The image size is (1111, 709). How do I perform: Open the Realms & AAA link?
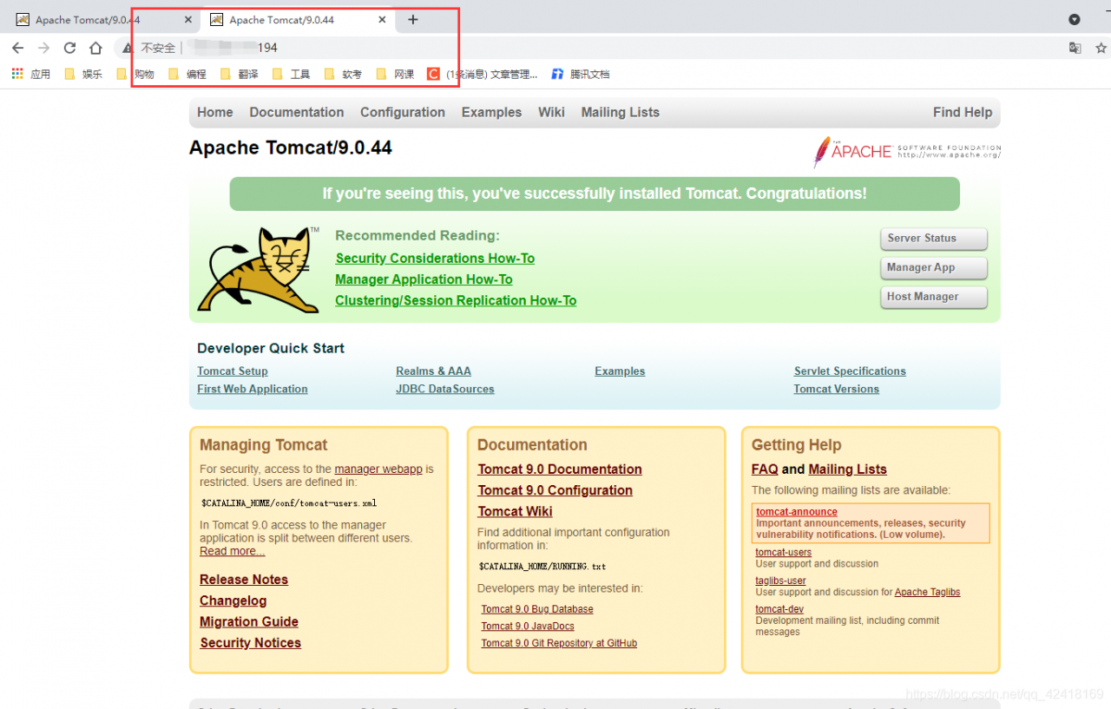coord(433,371)
